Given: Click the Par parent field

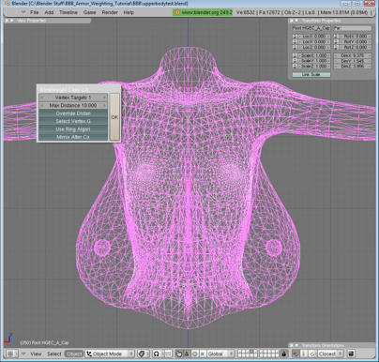Looking at the screenshot, I should pos(353,28).
